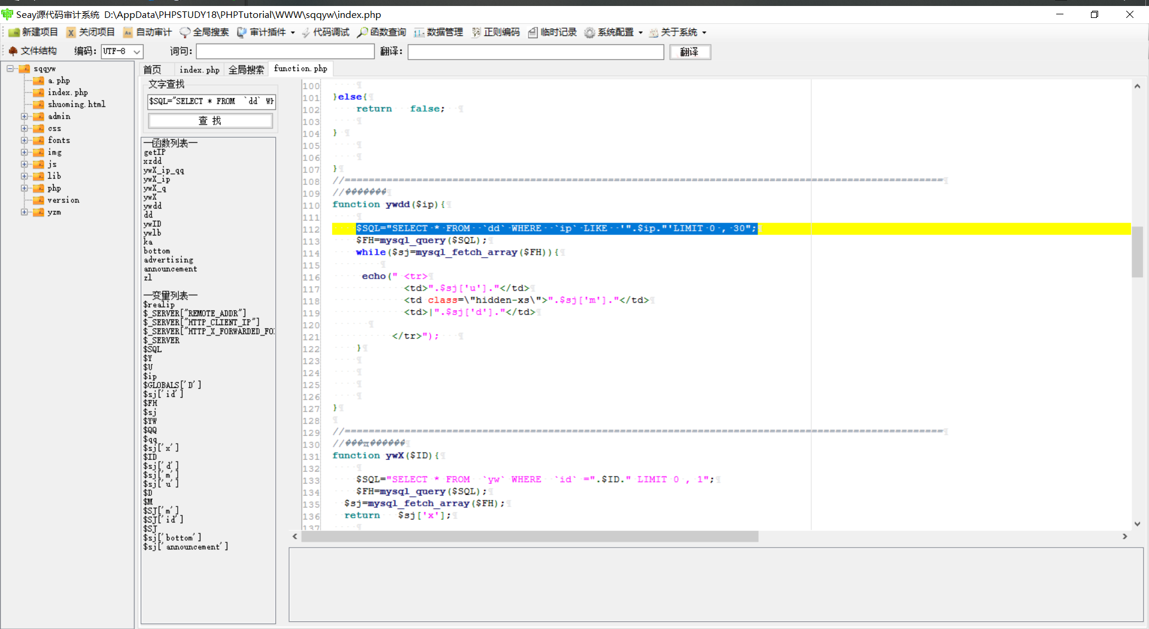This screenshot has width=1149, height=629.
Task: Switch to the 首页 tab
Action: tap(153, 70)
